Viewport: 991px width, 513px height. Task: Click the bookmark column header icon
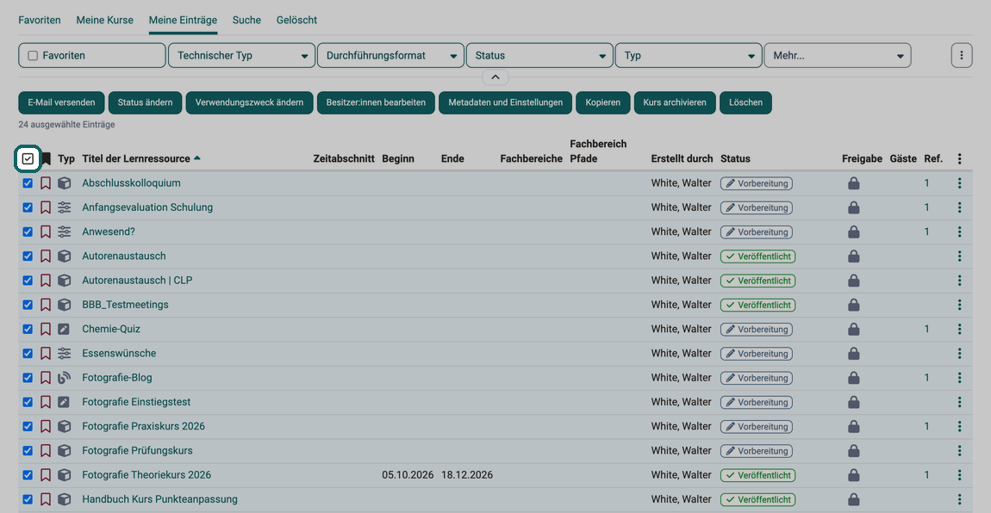47,159
